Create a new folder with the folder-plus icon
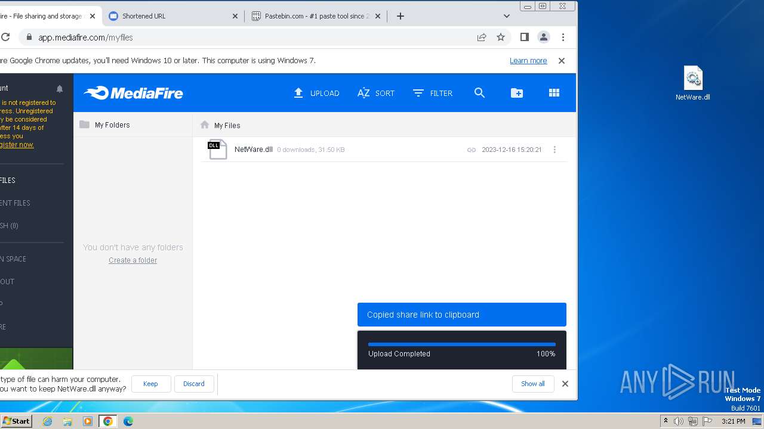 pyautogui.click(x=517, y=93)
